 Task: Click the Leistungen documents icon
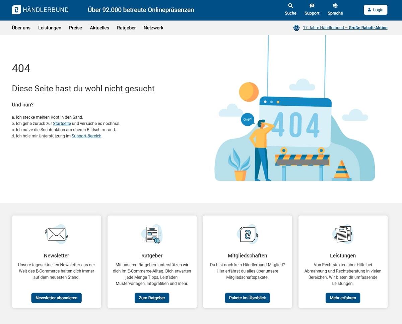click(x=343, y=234)
